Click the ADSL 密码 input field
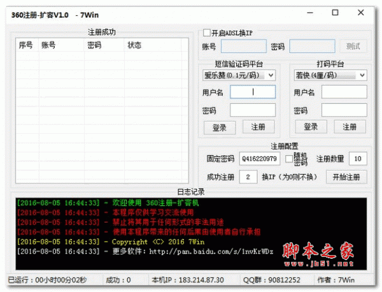This screenshot has height=292, width=382. pyautogui.click(x=312, y=46)
